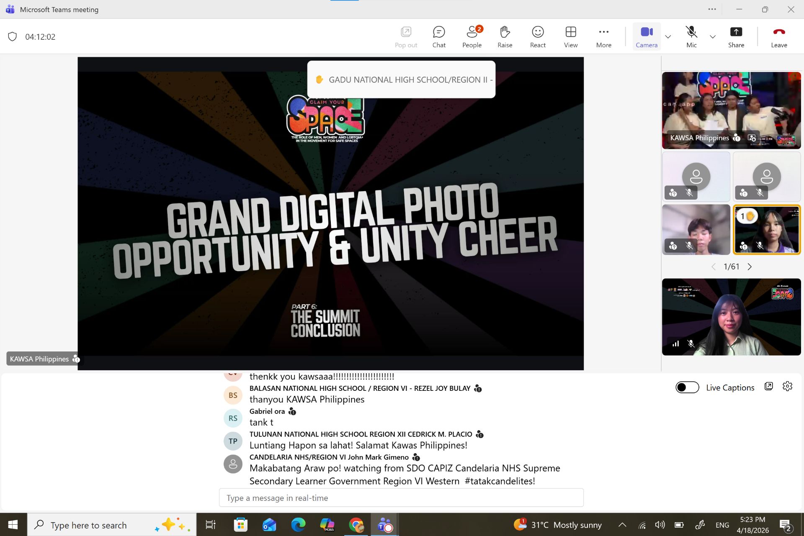Open Google Chrome from taskbar

356,525
